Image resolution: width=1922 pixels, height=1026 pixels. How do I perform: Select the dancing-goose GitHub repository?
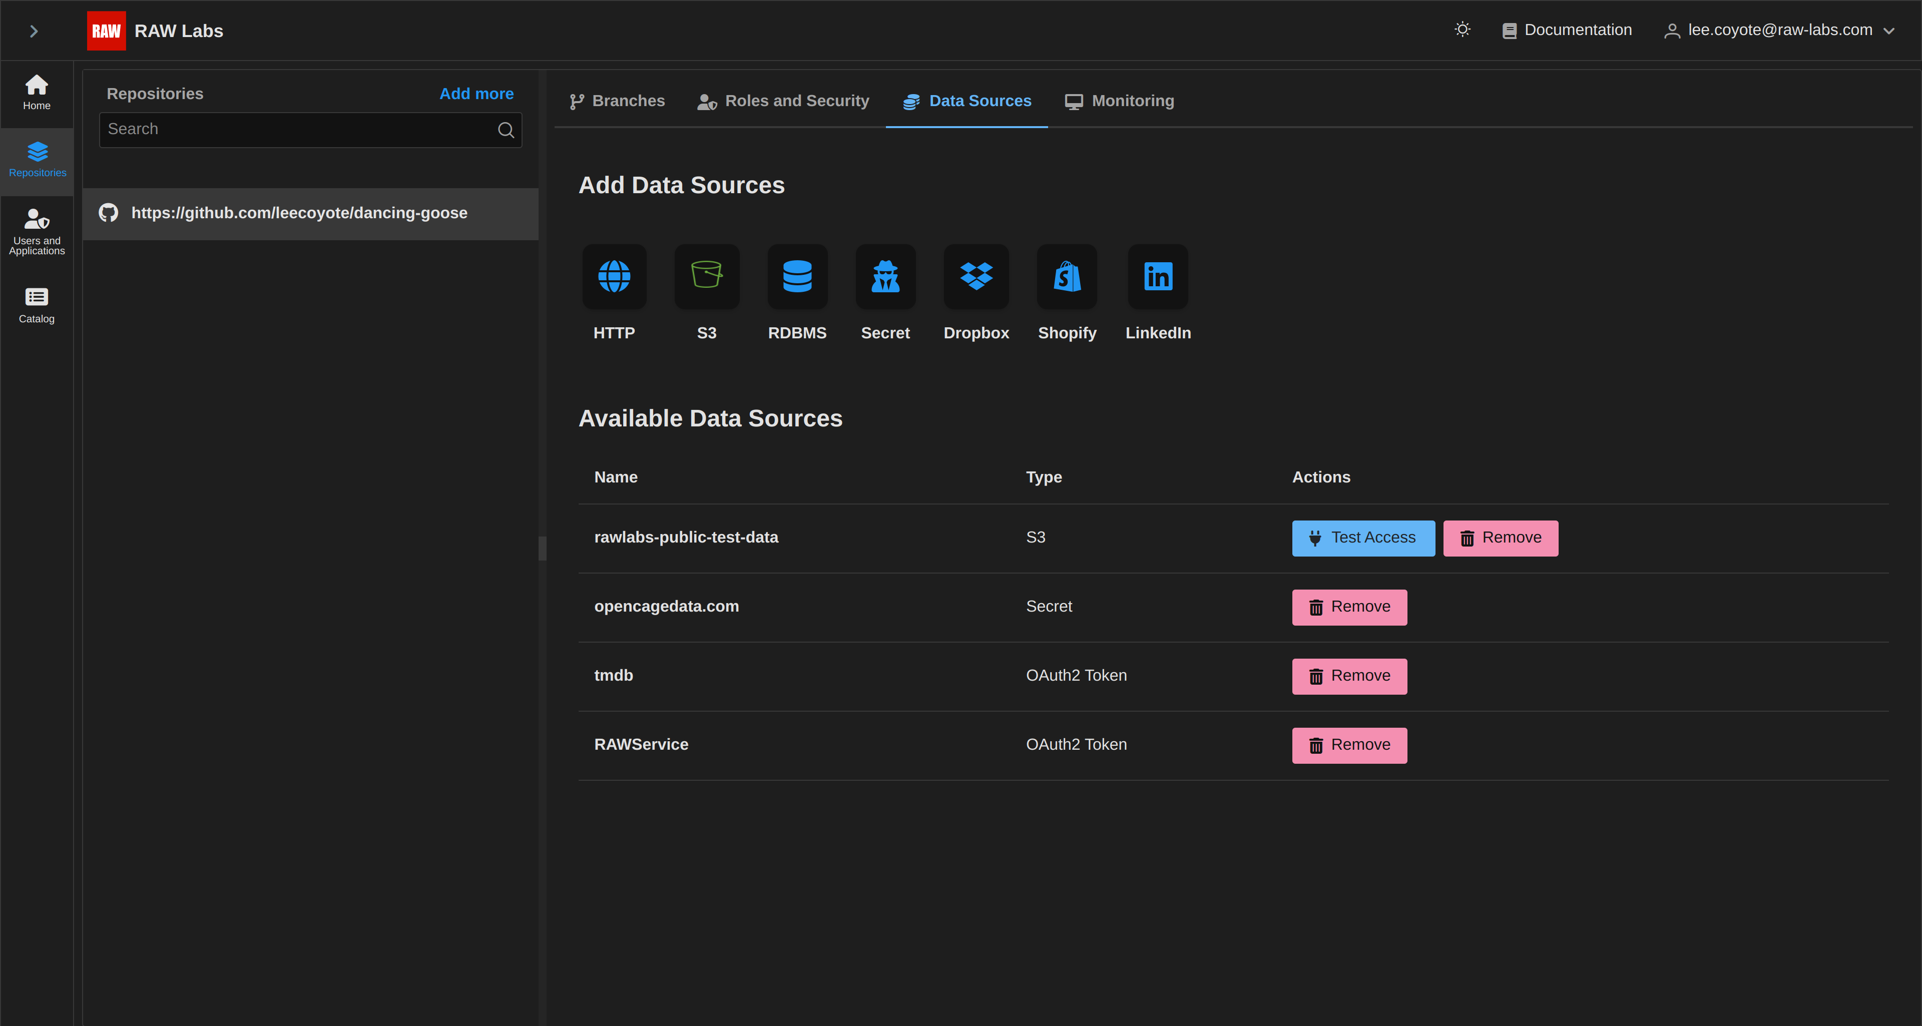(310, 213)
